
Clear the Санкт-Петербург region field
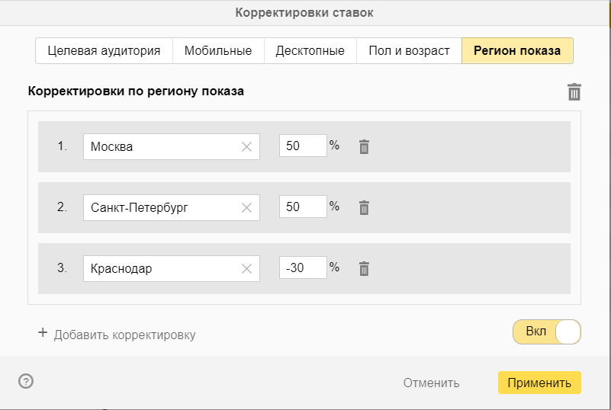246,207
